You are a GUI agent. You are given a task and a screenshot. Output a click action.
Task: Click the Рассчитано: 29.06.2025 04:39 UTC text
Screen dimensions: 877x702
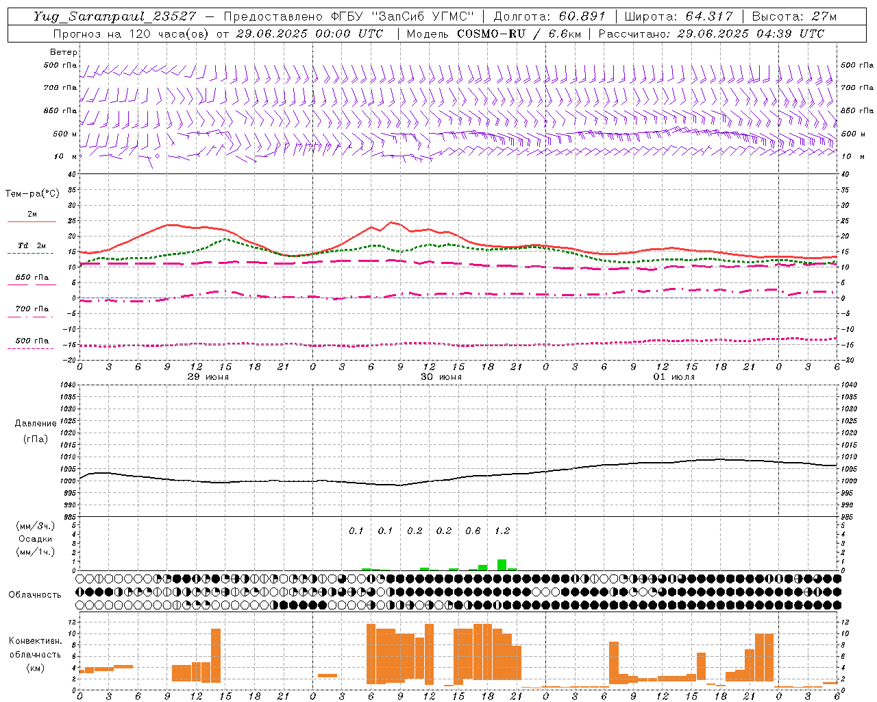coord(711,34)
